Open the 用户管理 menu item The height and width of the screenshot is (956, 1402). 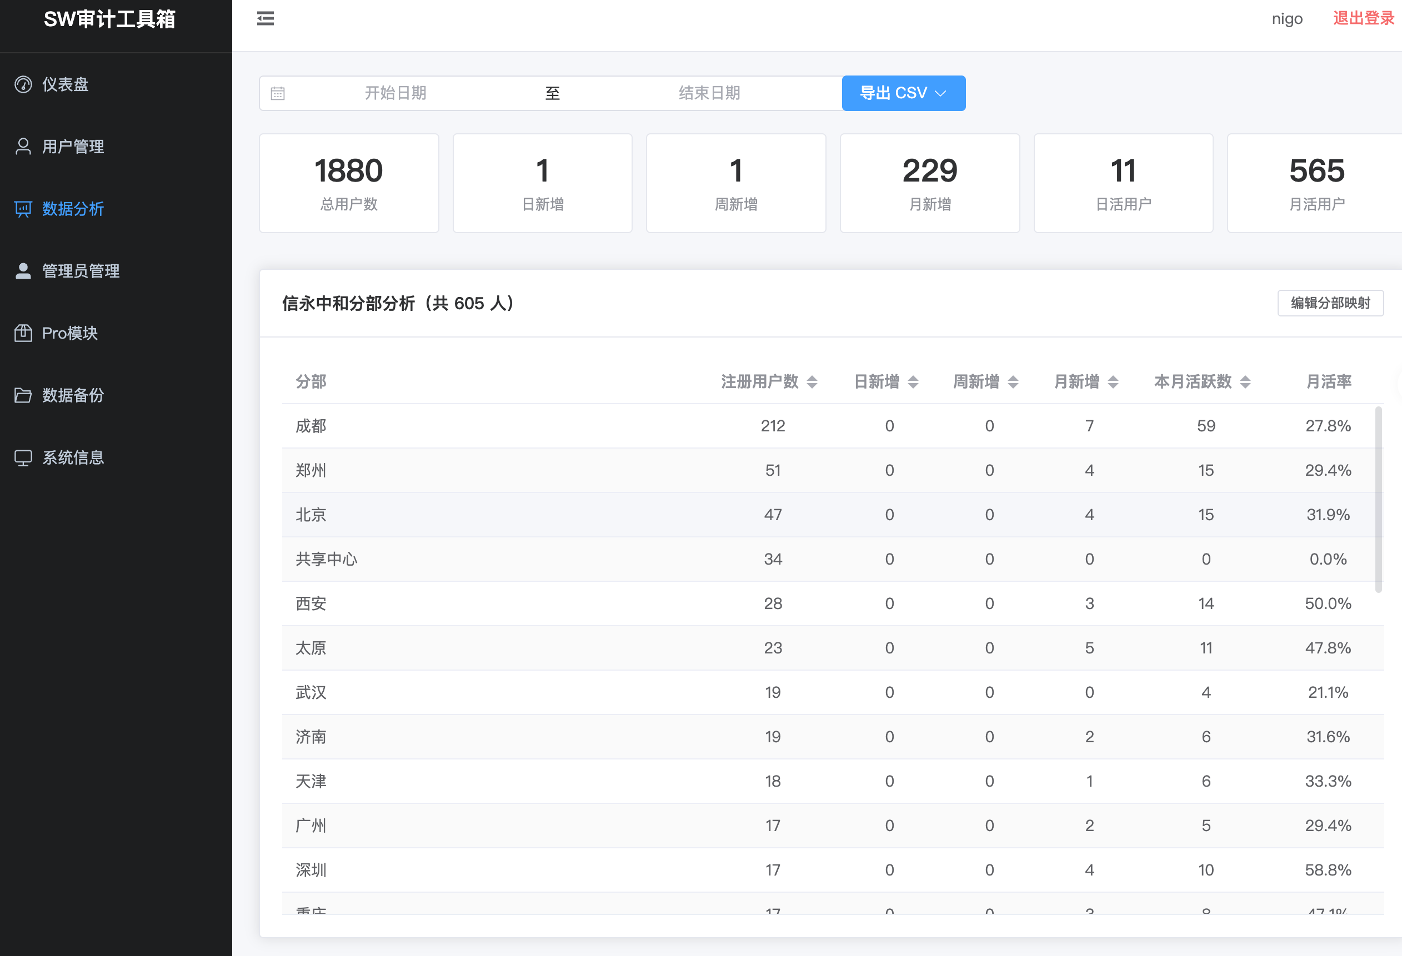[73, 147]
